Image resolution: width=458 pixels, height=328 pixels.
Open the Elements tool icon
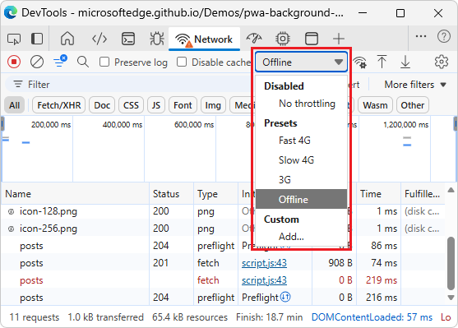point(99,39)
